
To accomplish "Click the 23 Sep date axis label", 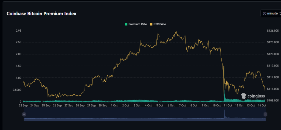I will tap(23, 105).
